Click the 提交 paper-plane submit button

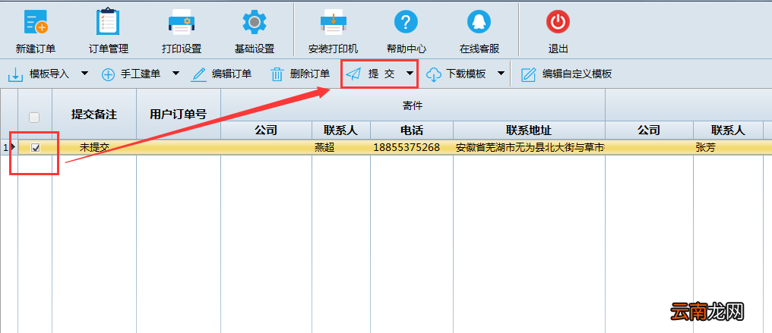tap(372, 74)
